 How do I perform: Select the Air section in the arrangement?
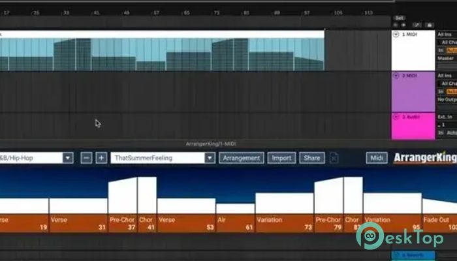coord(235,223)
